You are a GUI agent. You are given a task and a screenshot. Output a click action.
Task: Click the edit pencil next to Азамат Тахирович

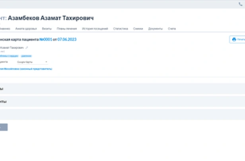coord(27,48)
